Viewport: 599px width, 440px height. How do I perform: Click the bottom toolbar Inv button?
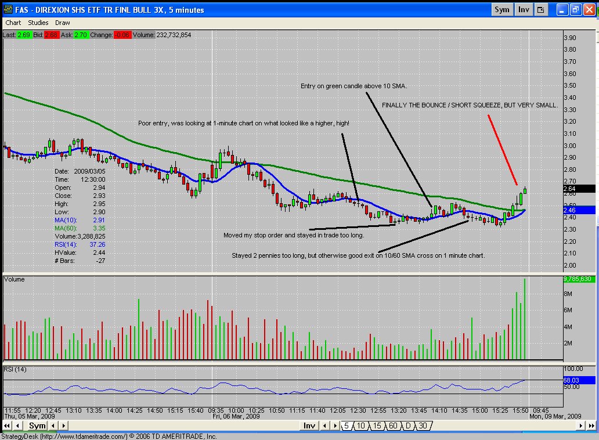[309, 425]
